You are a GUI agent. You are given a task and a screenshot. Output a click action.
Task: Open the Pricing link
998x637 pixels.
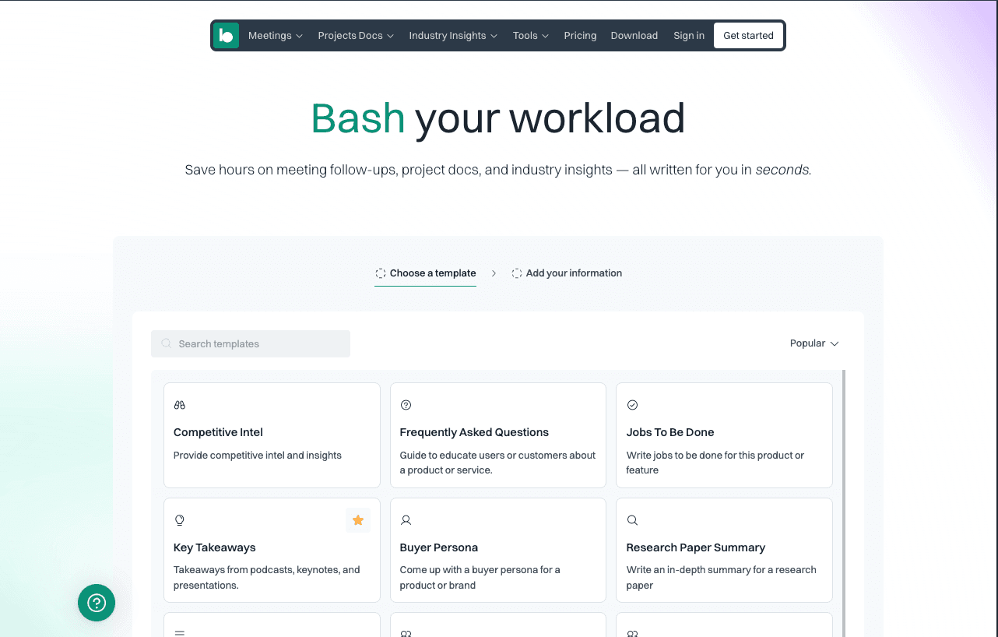(x=580, y=36)
